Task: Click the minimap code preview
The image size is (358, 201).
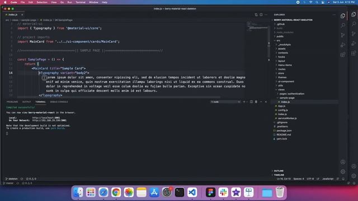Action: pos(257,26)
